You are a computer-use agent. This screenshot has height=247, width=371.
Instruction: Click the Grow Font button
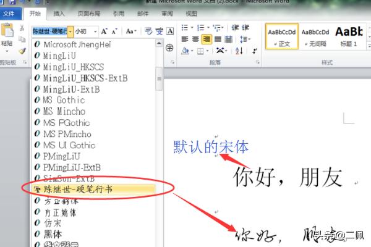[104, 31]
